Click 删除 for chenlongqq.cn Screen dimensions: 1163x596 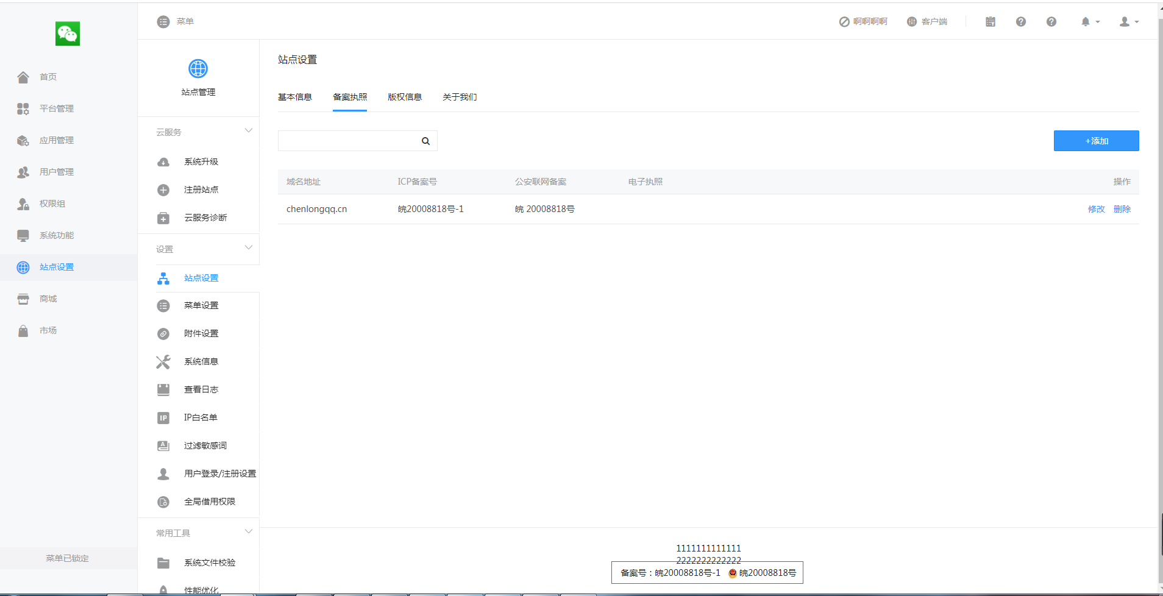point(1122,209)
